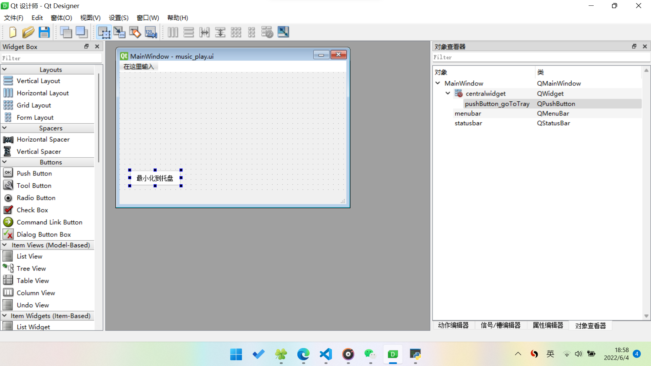
Task: Collapse the MainWindow tree node
Action: point(438,83)
